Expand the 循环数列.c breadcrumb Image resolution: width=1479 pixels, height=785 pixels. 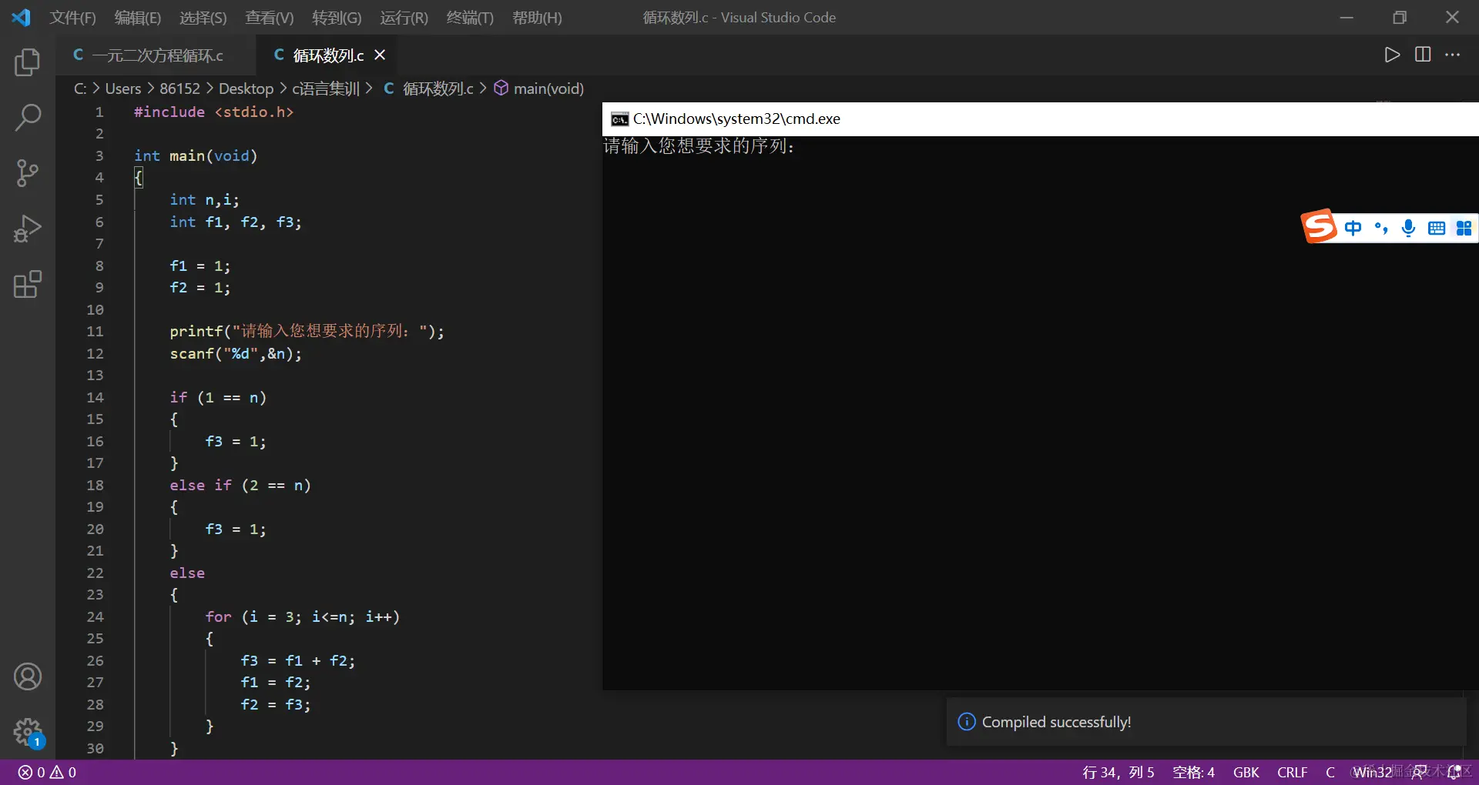(x=428, y=89)
